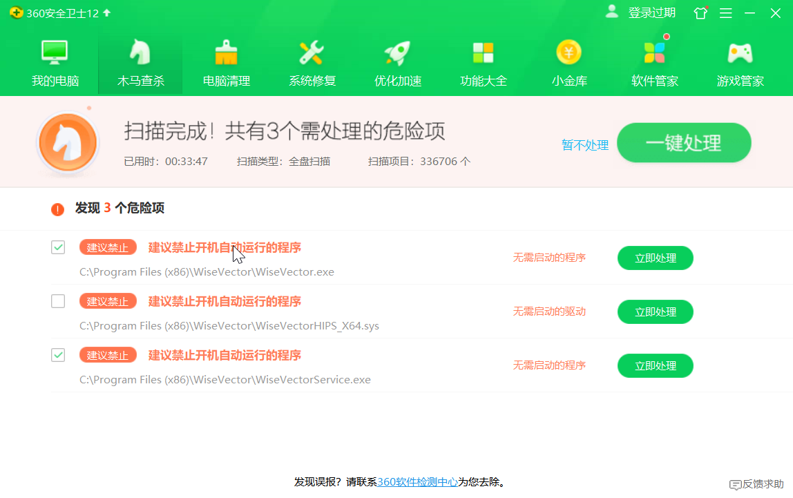Click the 一键处理 button
Viewport: 793px width, 498px height.
[684, 142]
